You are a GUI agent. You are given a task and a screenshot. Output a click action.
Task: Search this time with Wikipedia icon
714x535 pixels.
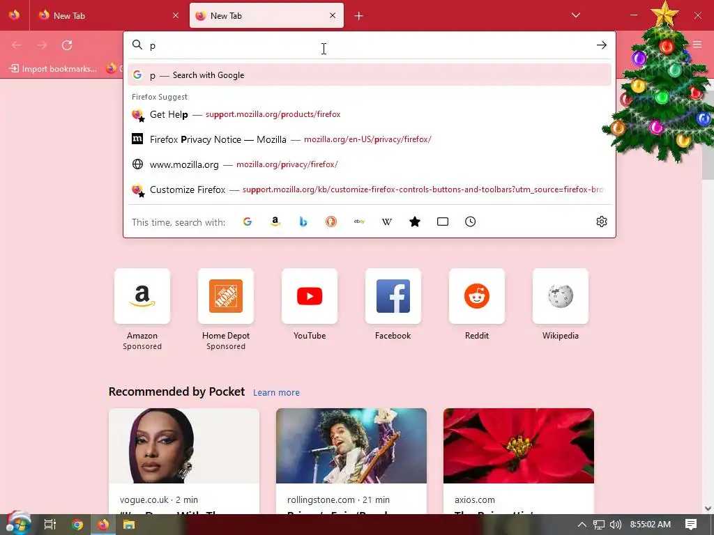coord(386,222)
